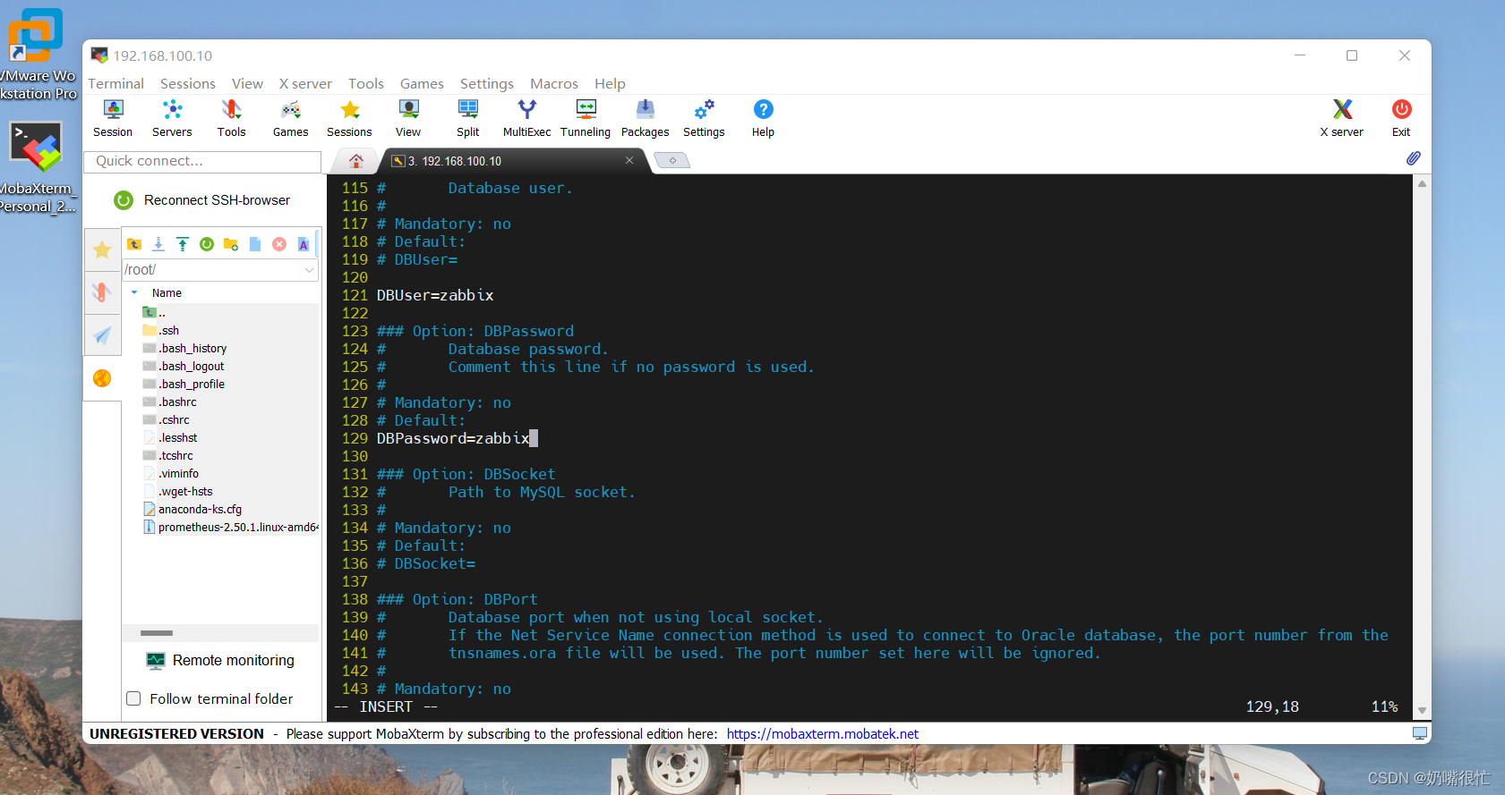This screenshot has width=1505, height=795.
Task: Click the Quick connect input field
Action: 202,161
